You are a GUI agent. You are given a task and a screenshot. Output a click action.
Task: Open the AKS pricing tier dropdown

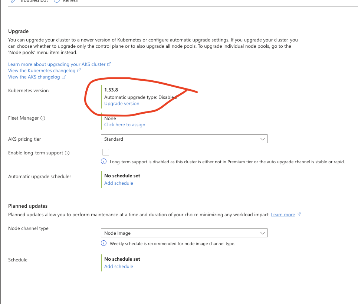tap(184, 139)
